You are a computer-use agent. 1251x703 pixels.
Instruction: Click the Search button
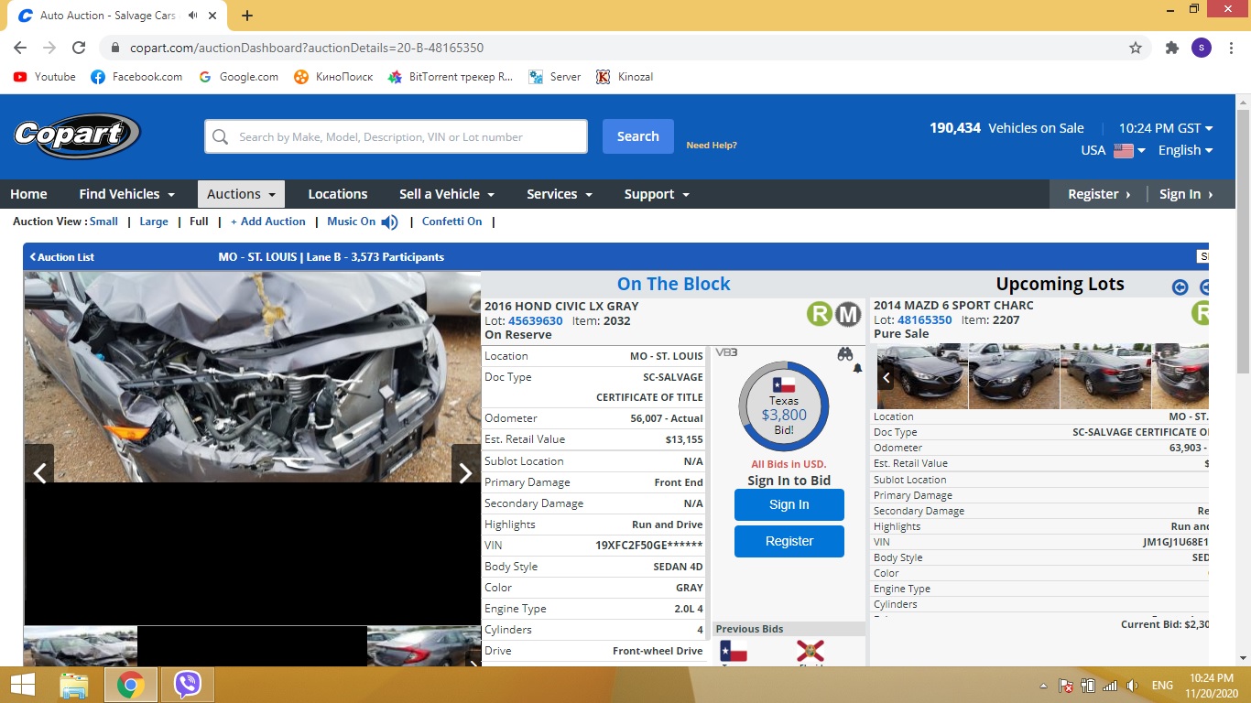(x=638, y=136)
